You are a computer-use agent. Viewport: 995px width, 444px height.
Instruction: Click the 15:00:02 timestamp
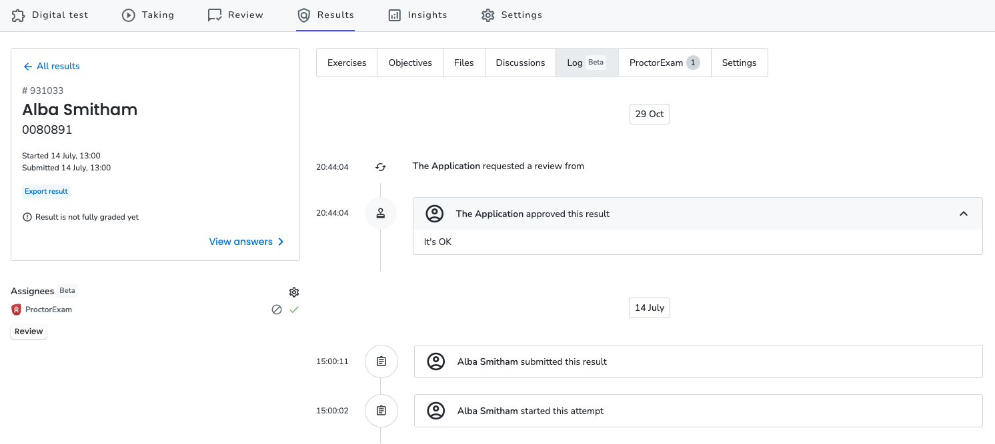pyautogui.click(x=332, y=411)
